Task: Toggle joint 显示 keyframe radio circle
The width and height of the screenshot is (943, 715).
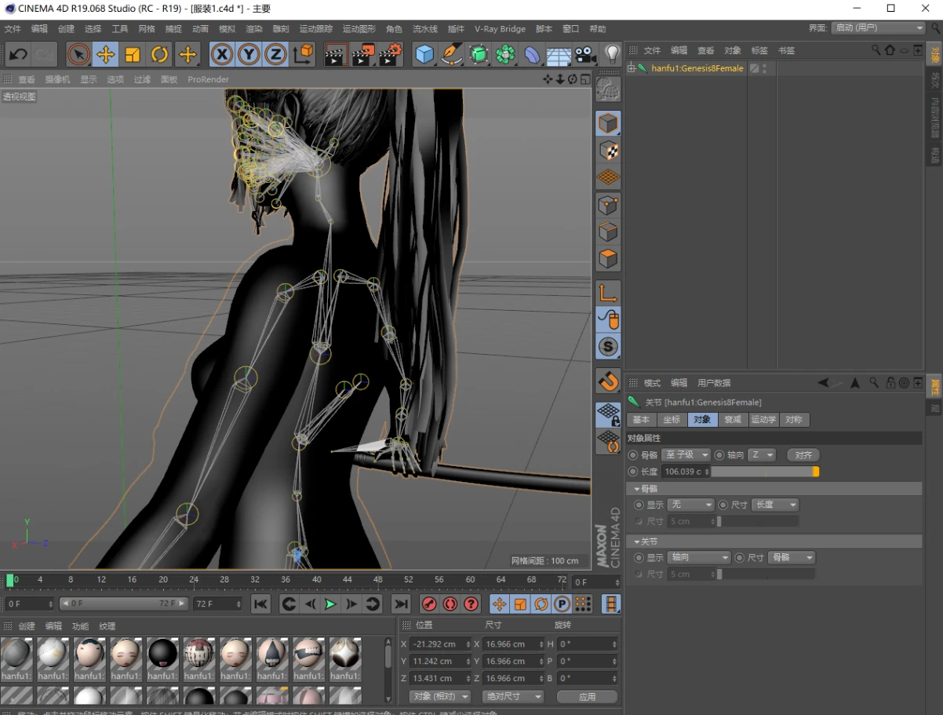Action: [639, 558]
